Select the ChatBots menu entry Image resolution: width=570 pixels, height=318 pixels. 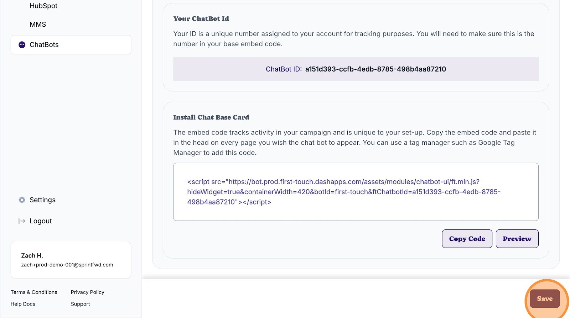(71, 45)
